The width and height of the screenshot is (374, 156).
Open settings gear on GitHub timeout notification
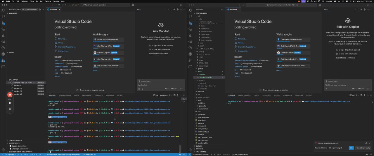pyautogui.click(x=366, y=143)
